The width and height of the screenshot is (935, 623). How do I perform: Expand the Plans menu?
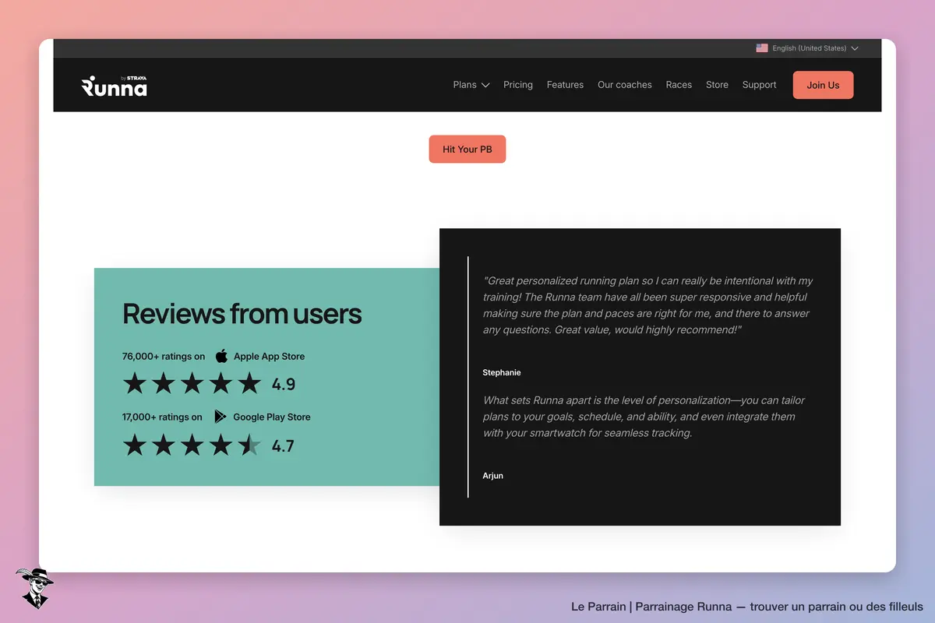pos(471,85)
